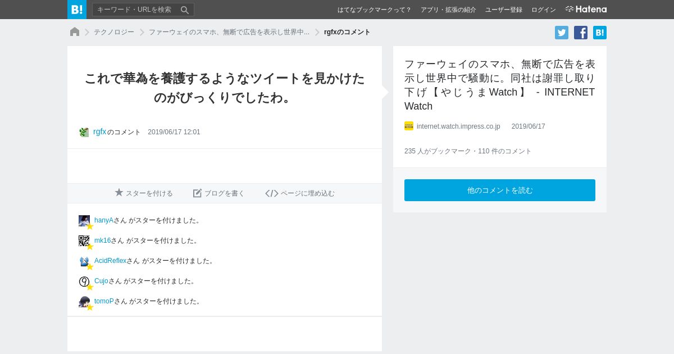Click the embed code brackets icon
The width and height of the screenshot is (674, 354).
[x=272, y=193]
